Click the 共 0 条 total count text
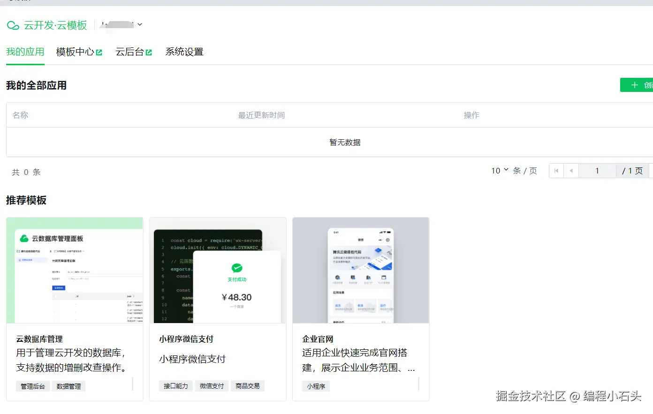The width and height of the screenshot is (653, 414). (26, 172)
